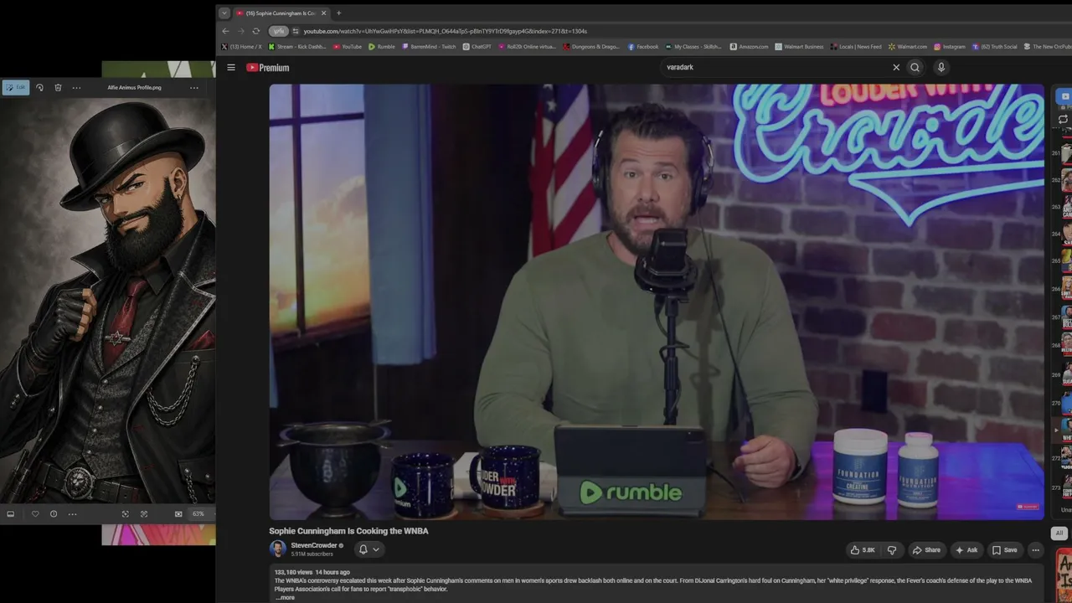Go to YouTube Premium home logo
The height and width of the screenshot is (603, 1072).
point(268,68)
